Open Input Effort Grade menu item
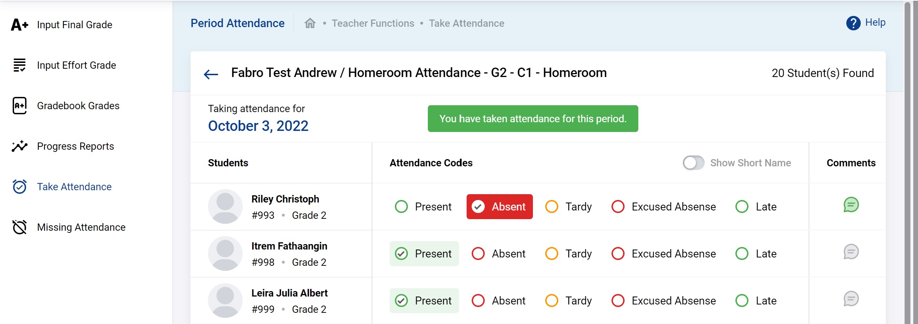Screen dimensions: 918x324 coord(76,65)
